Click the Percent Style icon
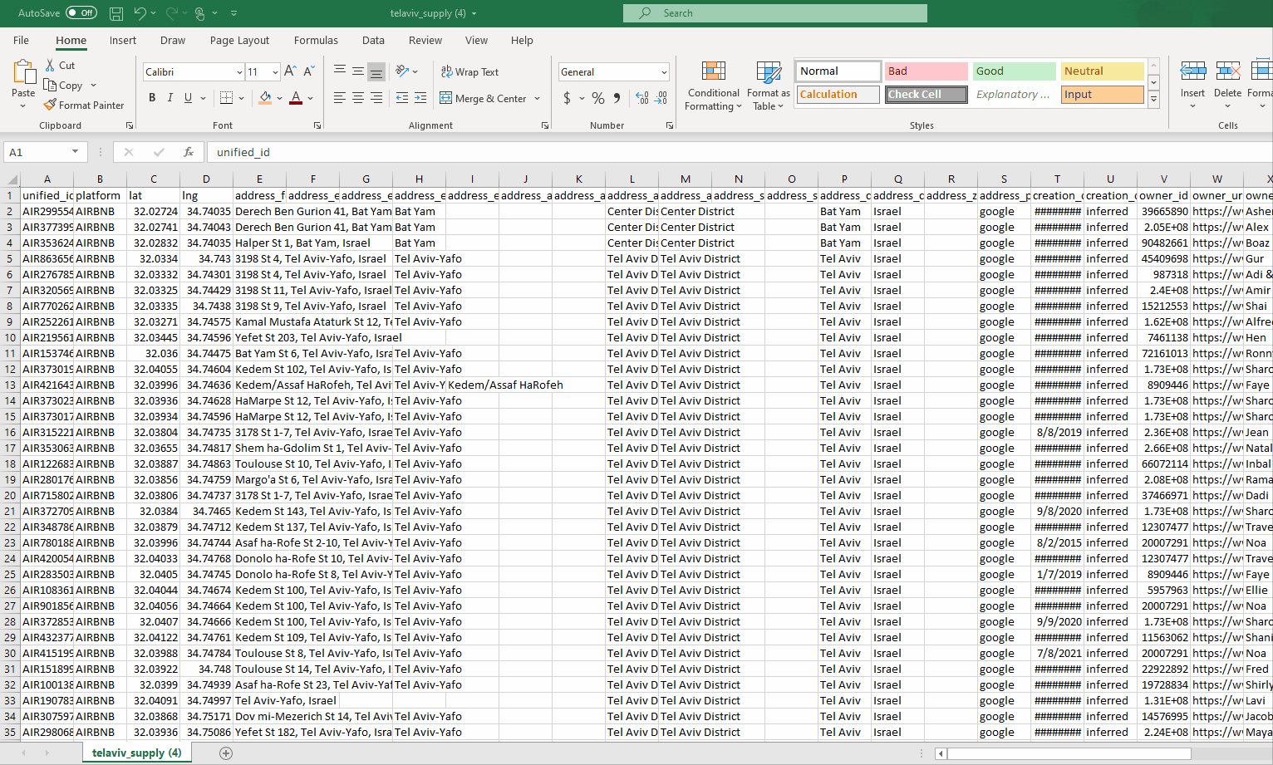Viewport: 1273px width, 765px height. tap(598, 98)
